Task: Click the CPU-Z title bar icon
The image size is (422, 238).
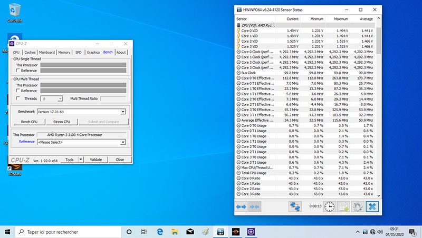Action: click(x=12, y=44)
